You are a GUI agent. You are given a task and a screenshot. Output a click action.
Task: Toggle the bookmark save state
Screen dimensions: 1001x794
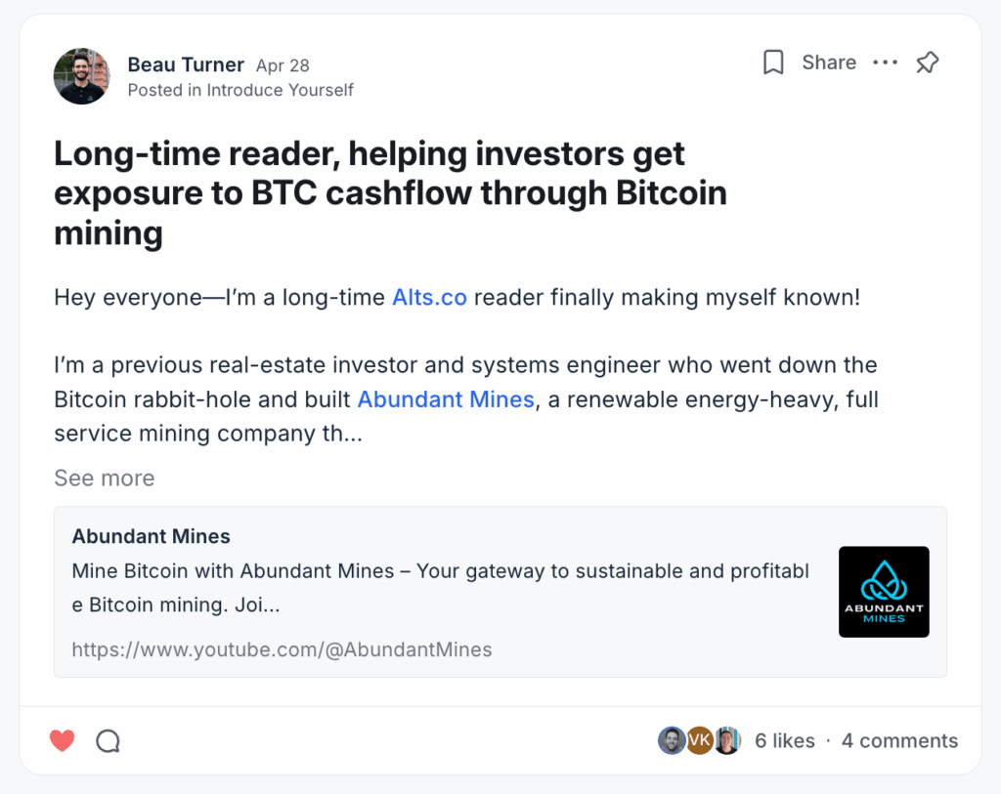click(x=773, y=62)
